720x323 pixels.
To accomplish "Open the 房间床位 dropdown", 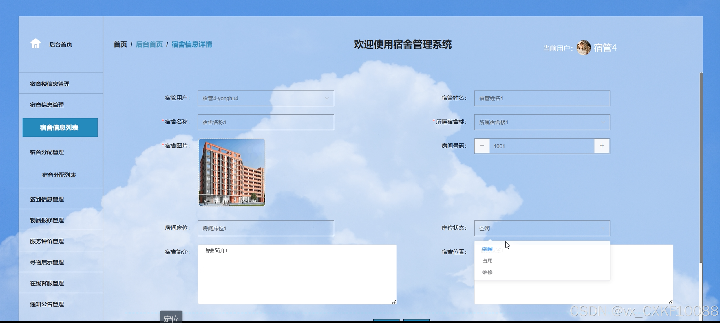I will [266, 228].
